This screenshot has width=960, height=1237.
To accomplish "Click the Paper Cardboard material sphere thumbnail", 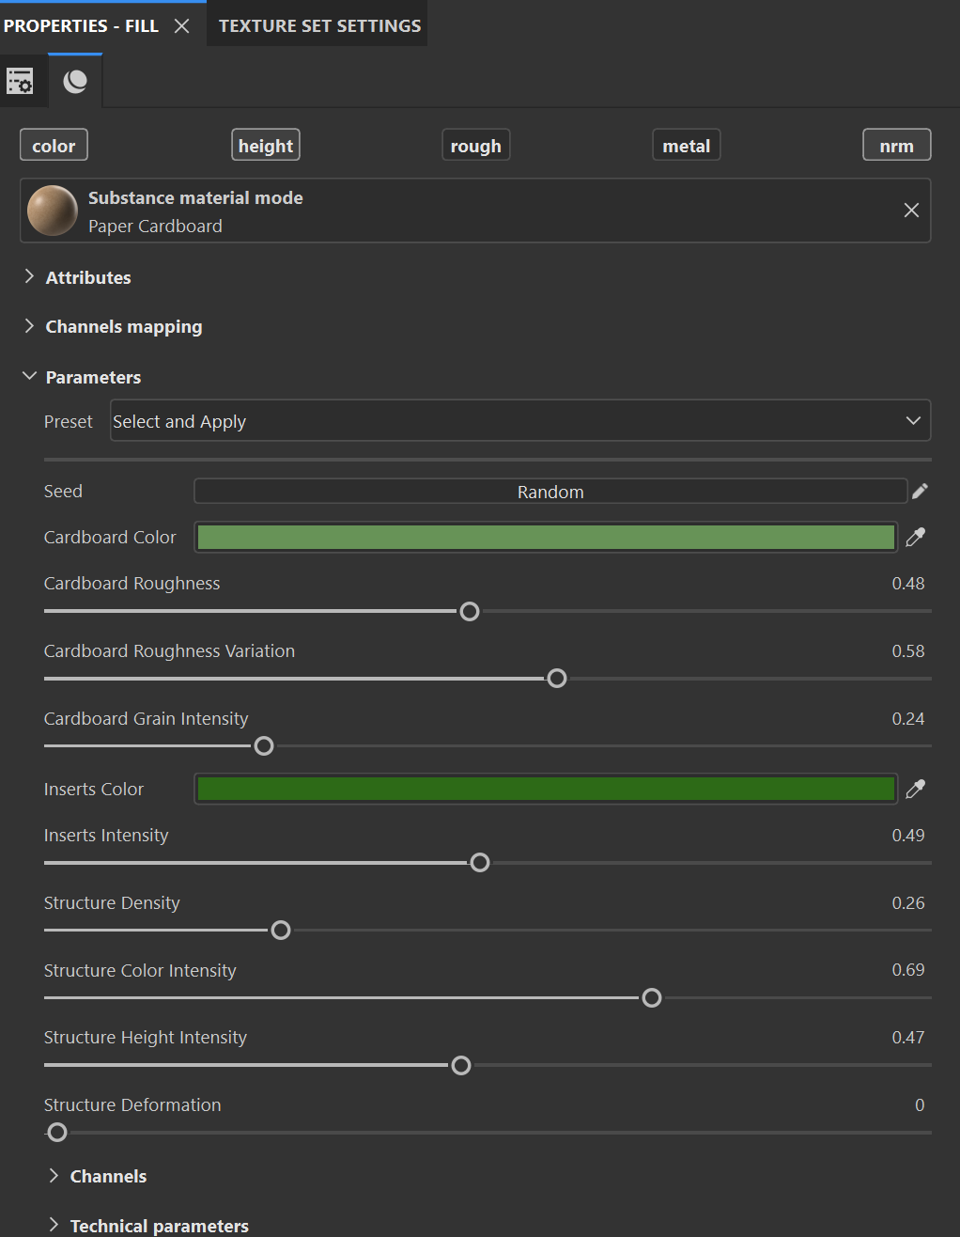I will tap(53, 211).
